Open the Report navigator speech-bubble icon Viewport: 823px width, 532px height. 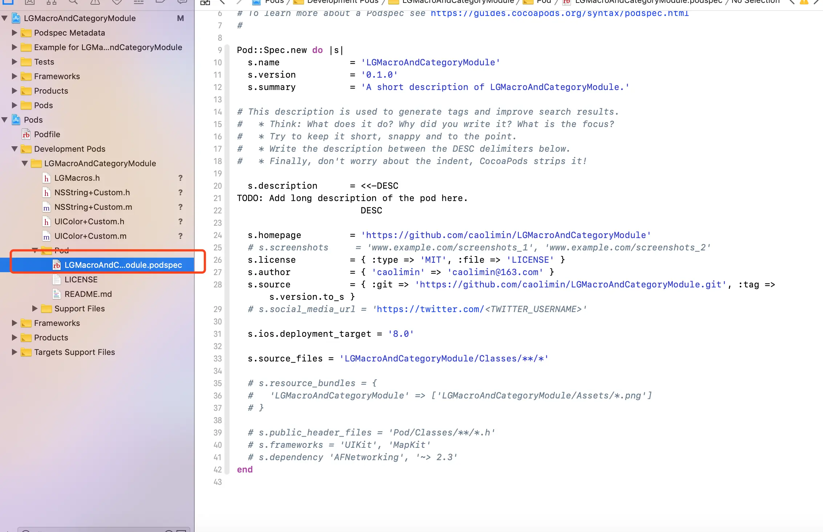(182, 2)
